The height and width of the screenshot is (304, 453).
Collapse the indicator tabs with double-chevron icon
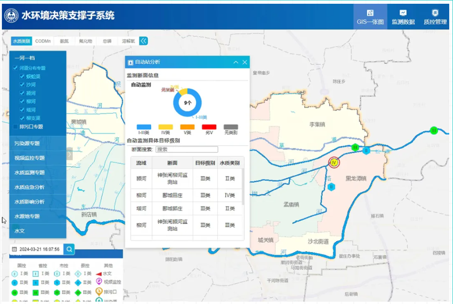pyautogui.click(x=143, y=41)
